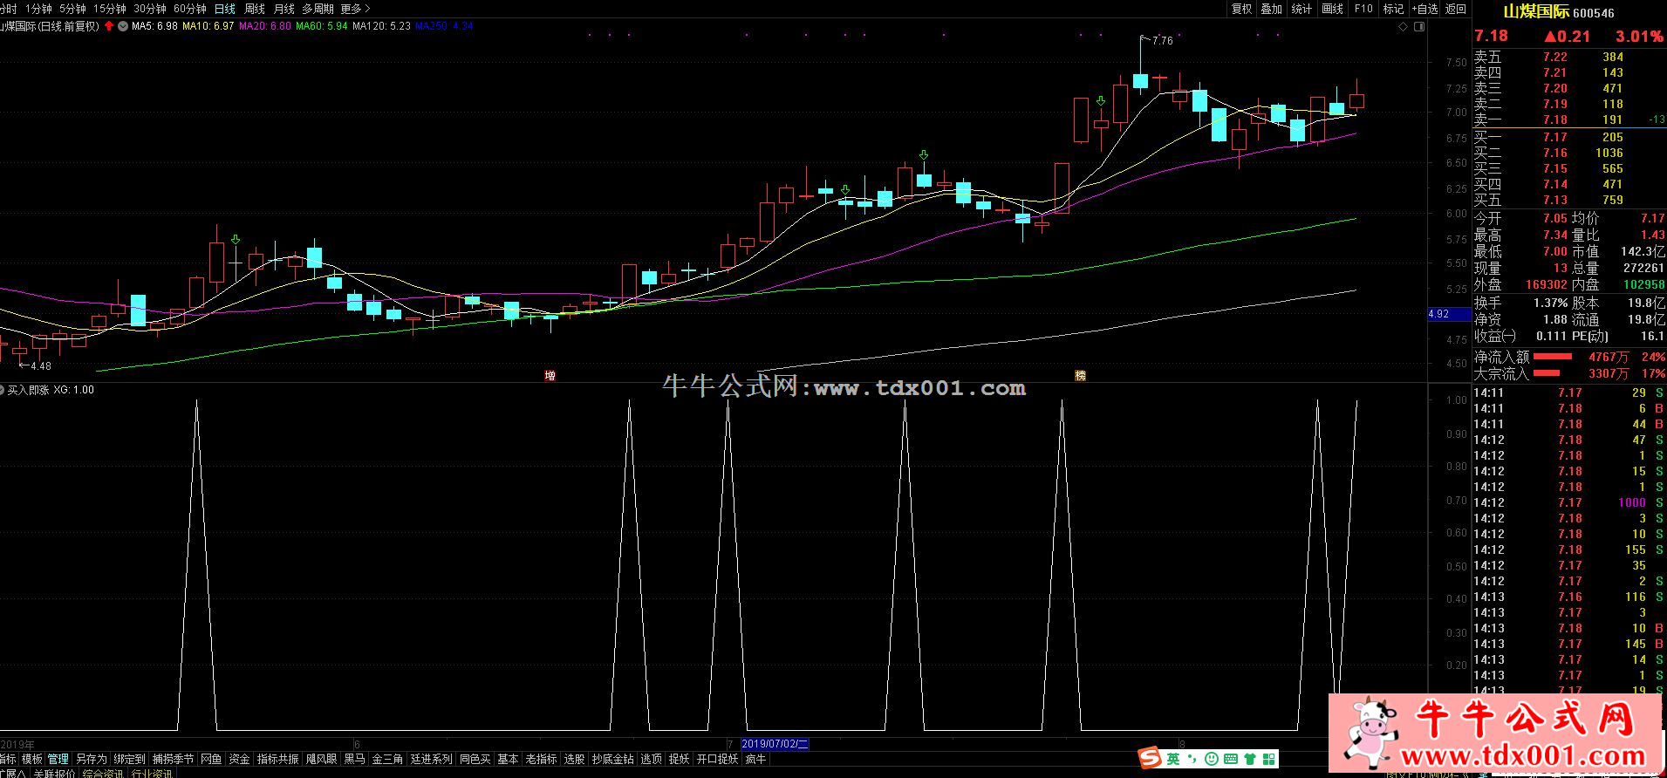Select the 疯牛 indicator
The height and width of the screenshot is (778, 1667).
pyautogui.click(x=755, y=759)
